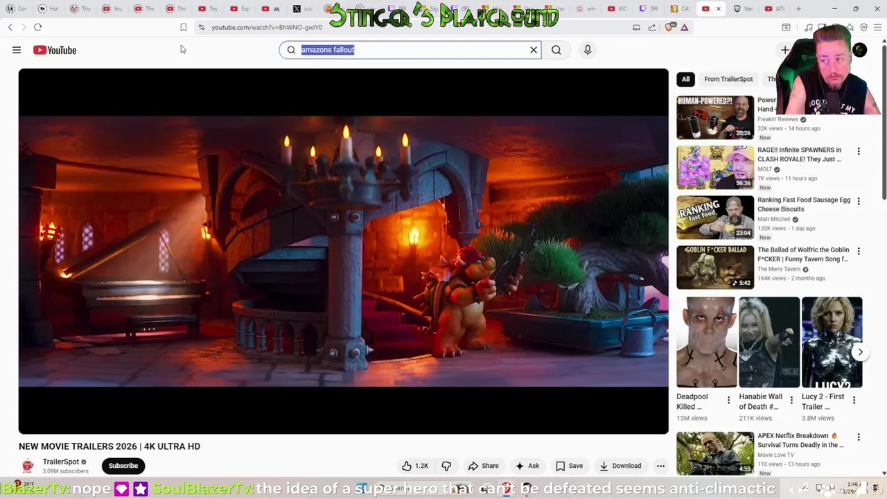Share the page from the address bar

click(x=652, y=27)
